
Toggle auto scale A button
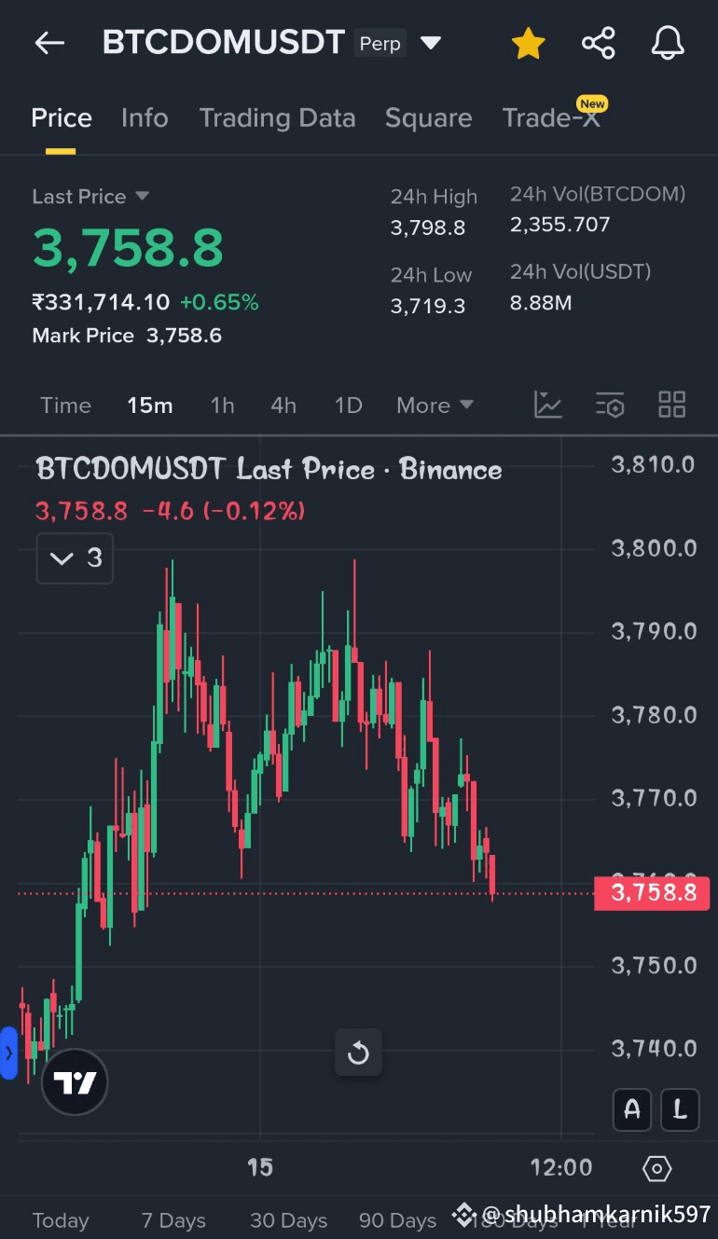pos(632,1109)
